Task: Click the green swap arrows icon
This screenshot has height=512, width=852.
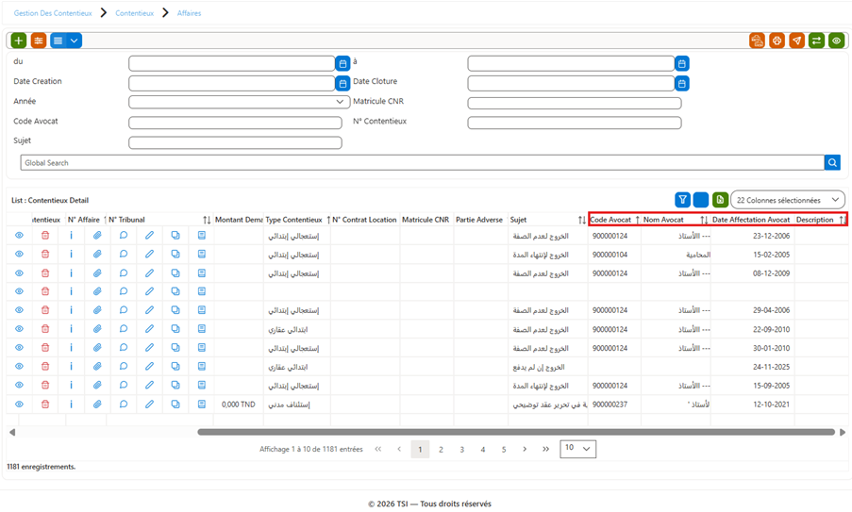Action: [816, 41]
